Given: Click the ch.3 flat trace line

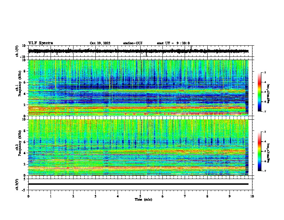Looking at the screenshot, I should pos(138,184).
